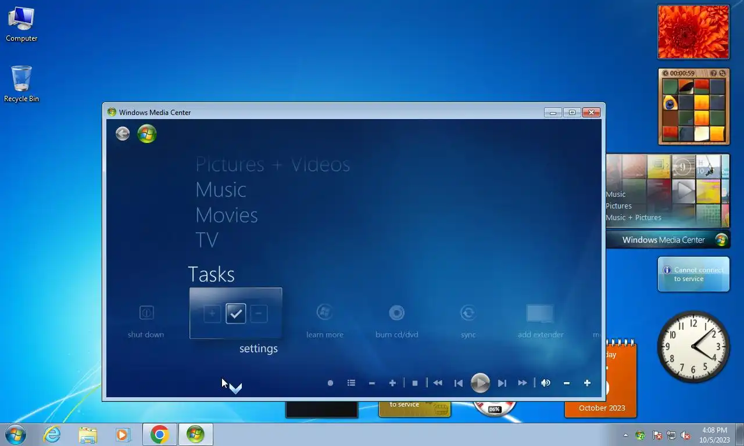
Task: Click Music + Pictures in gadget
Action: (634, 218)
